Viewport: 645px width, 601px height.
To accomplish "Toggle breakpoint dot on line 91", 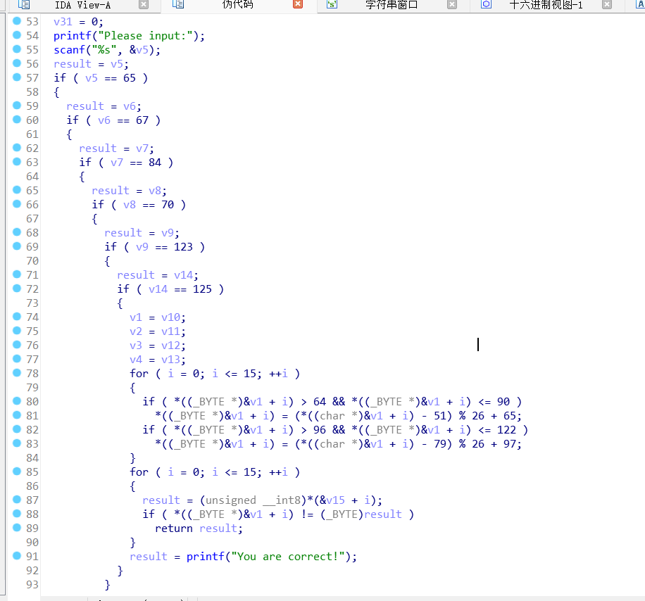I will point(17,556).
